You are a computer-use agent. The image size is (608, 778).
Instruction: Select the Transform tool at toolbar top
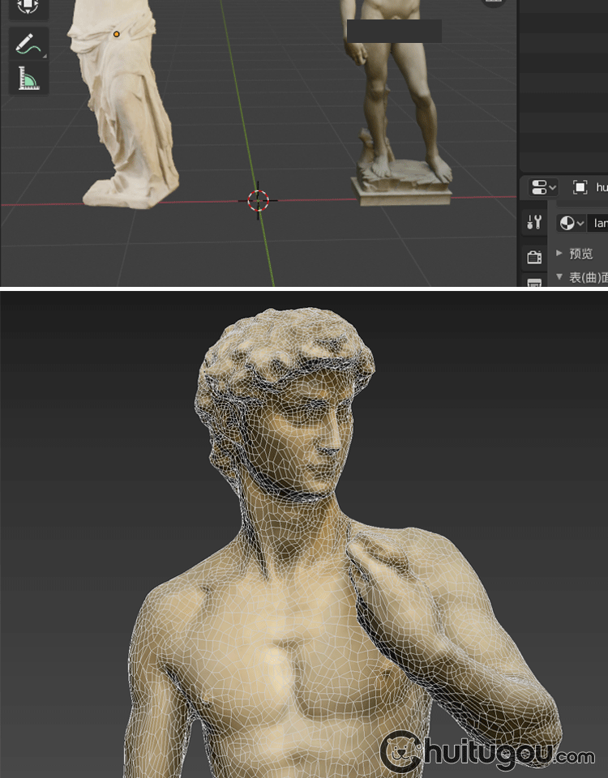[x=28, y=6]
